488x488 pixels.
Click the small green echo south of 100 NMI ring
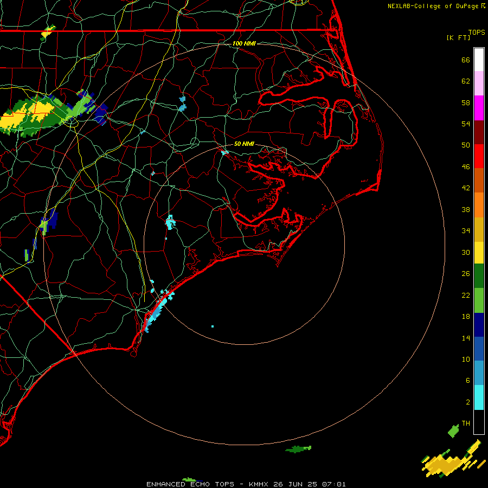[x=298, y=449]
